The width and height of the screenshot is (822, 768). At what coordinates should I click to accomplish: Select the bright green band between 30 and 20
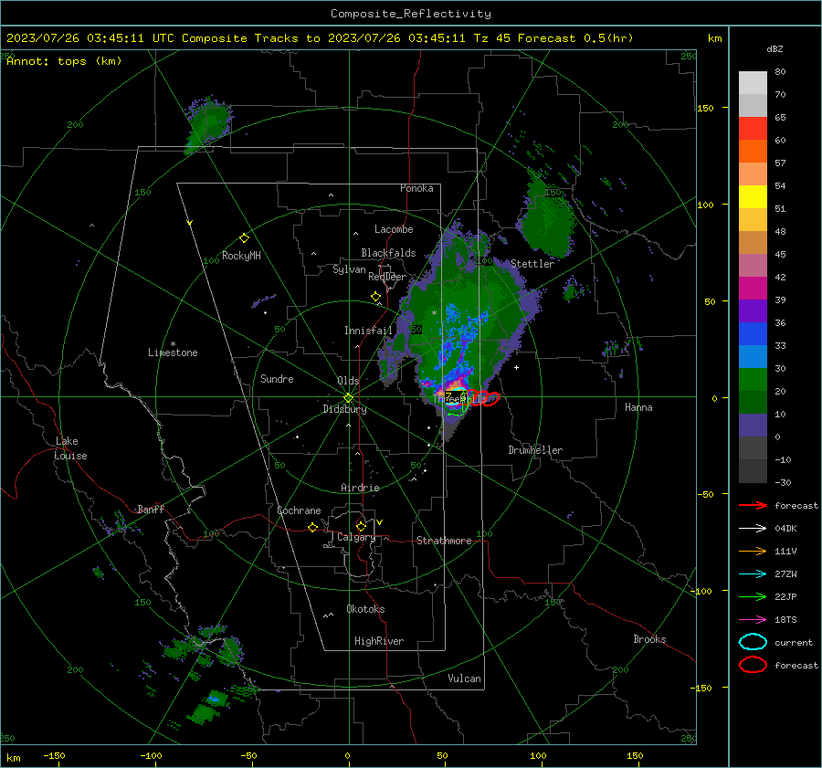[753, 380]
